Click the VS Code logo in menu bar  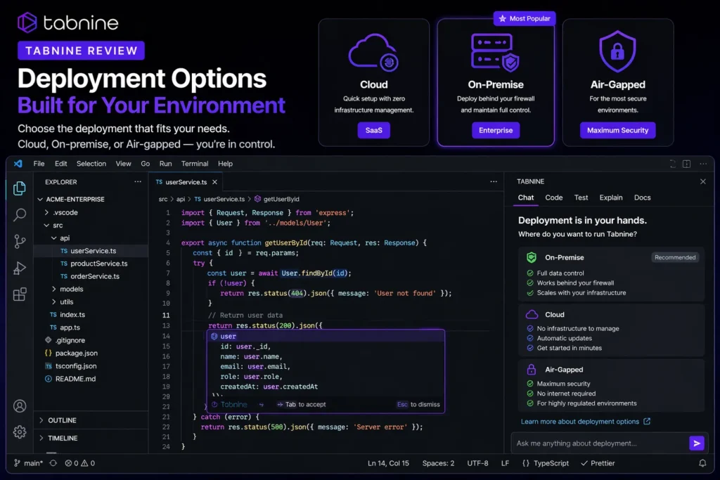click(x=18, y=163)
